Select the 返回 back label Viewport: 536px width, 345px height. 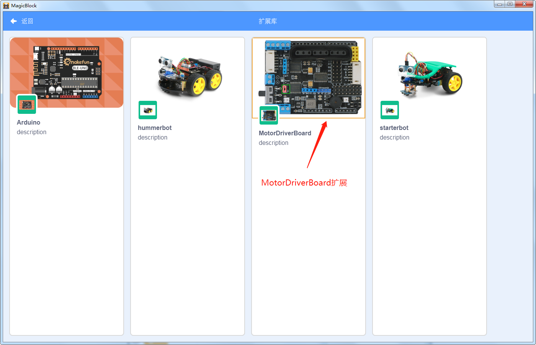(x=27, y=21)
